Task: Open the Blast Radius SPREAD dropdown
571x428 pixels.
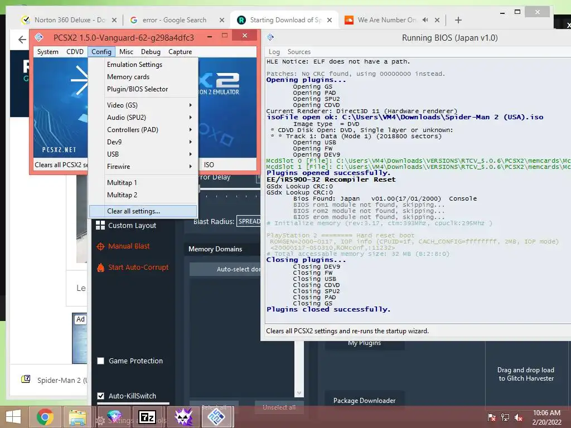Action: point(249,221)
